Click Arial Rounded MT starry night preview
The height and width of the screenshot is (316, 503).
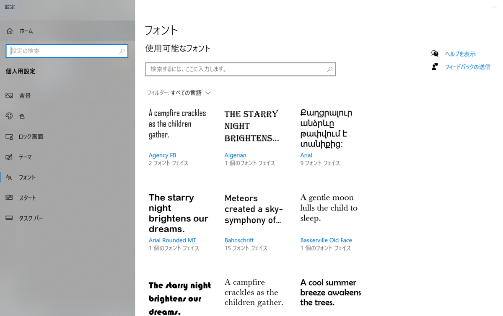coord(178,213)
